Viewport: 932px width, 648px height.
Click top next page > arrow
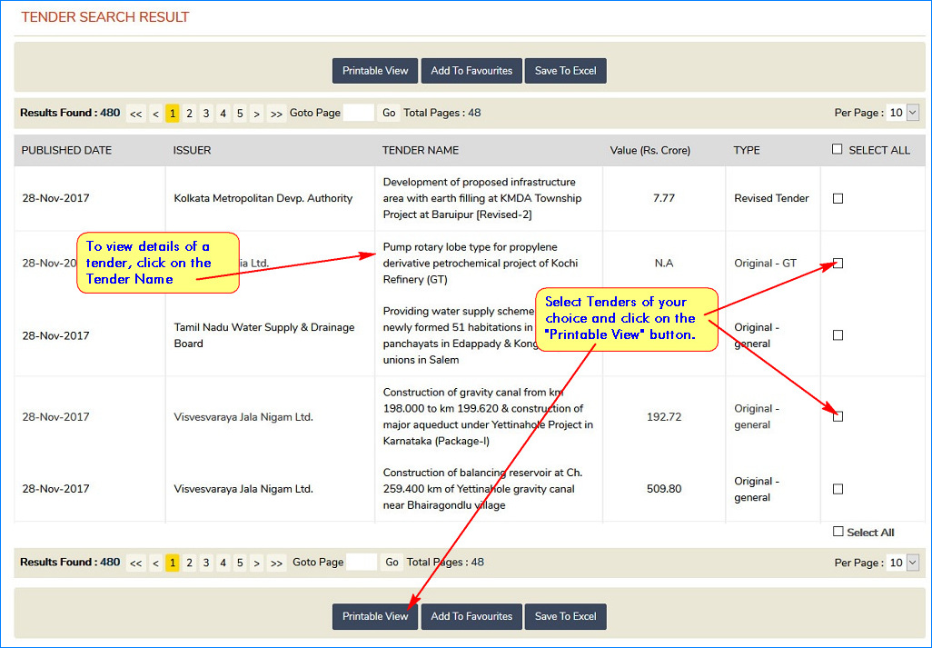coord(257,114)
